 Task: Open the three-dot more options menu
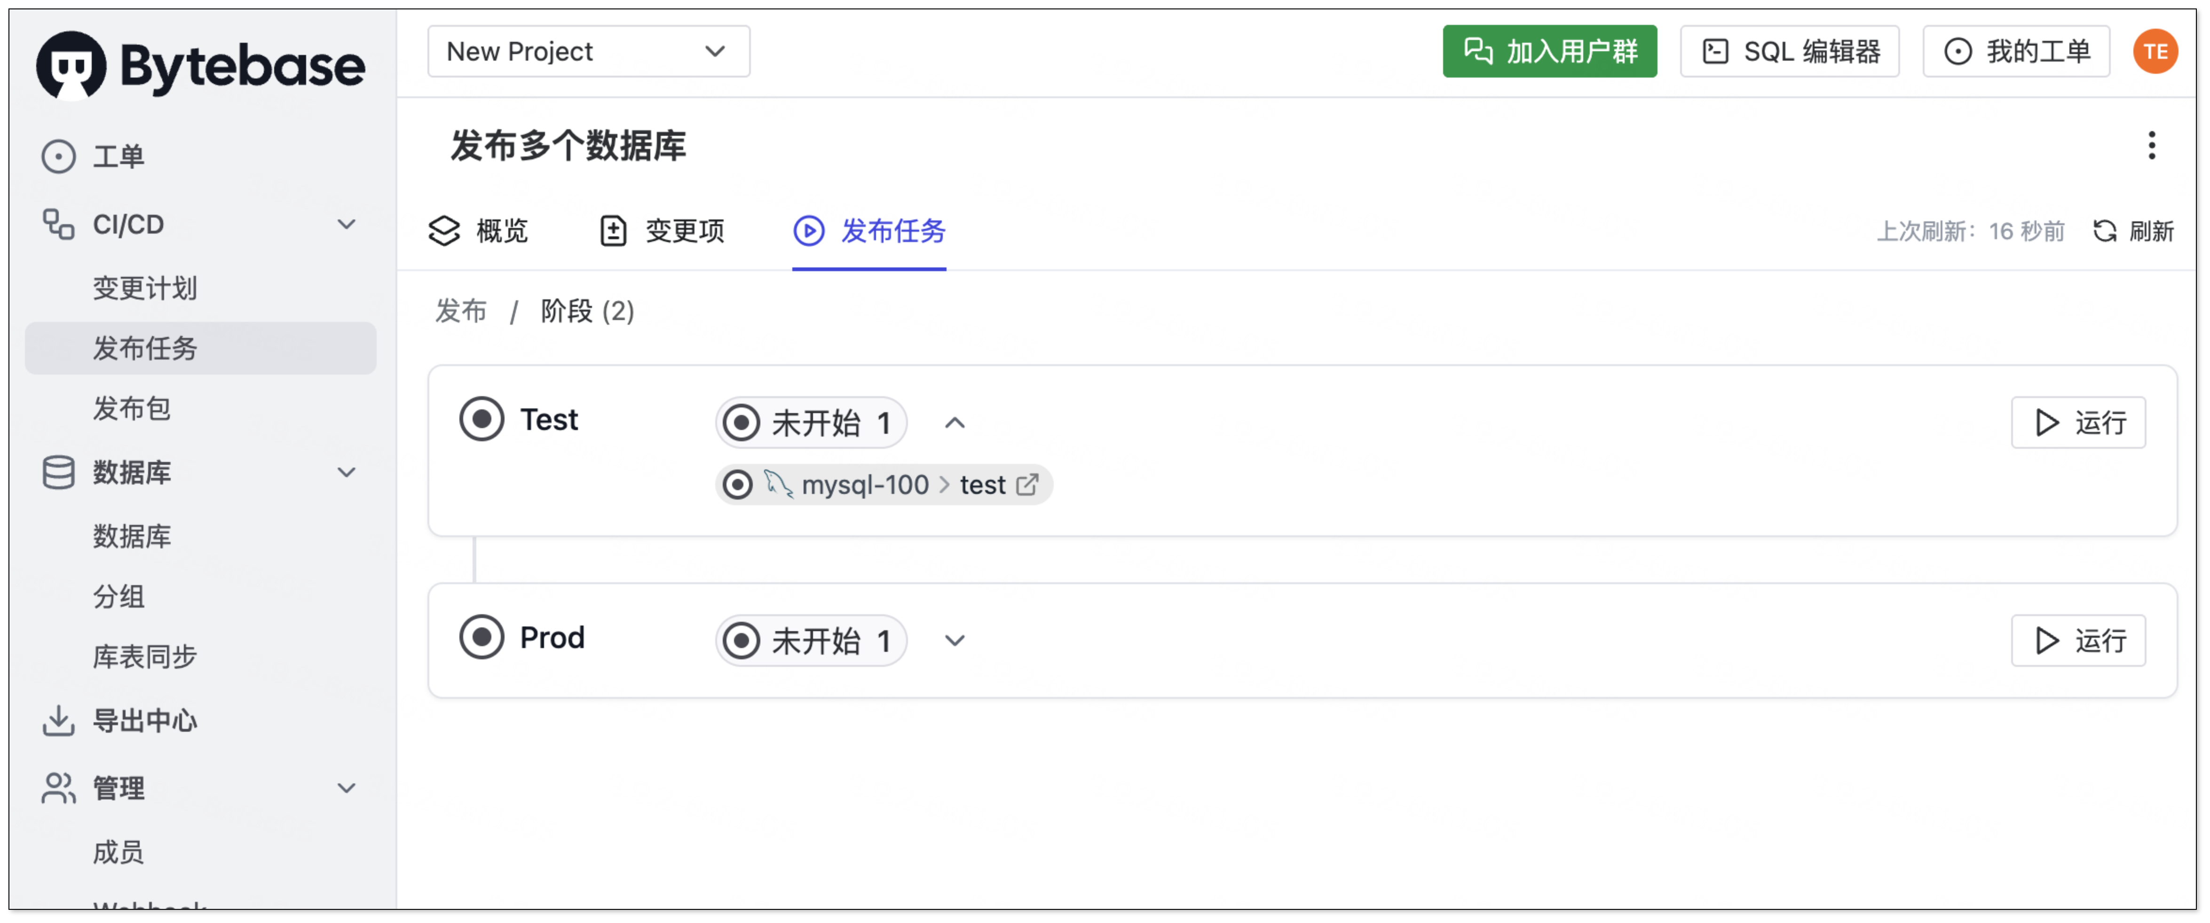coord(2151,145)
